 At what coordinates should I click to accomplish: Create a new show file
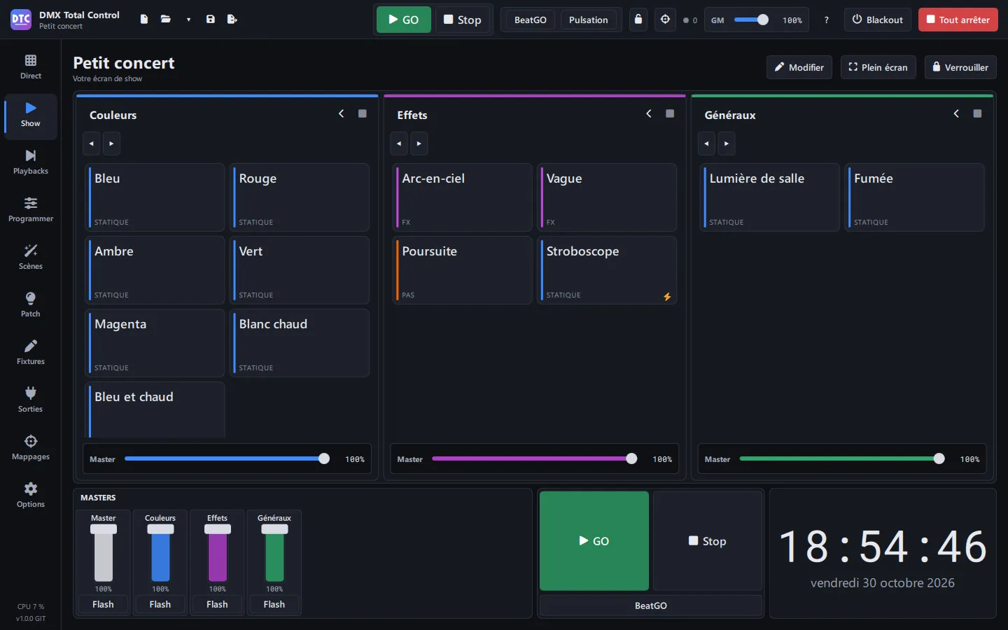[143, 20]
